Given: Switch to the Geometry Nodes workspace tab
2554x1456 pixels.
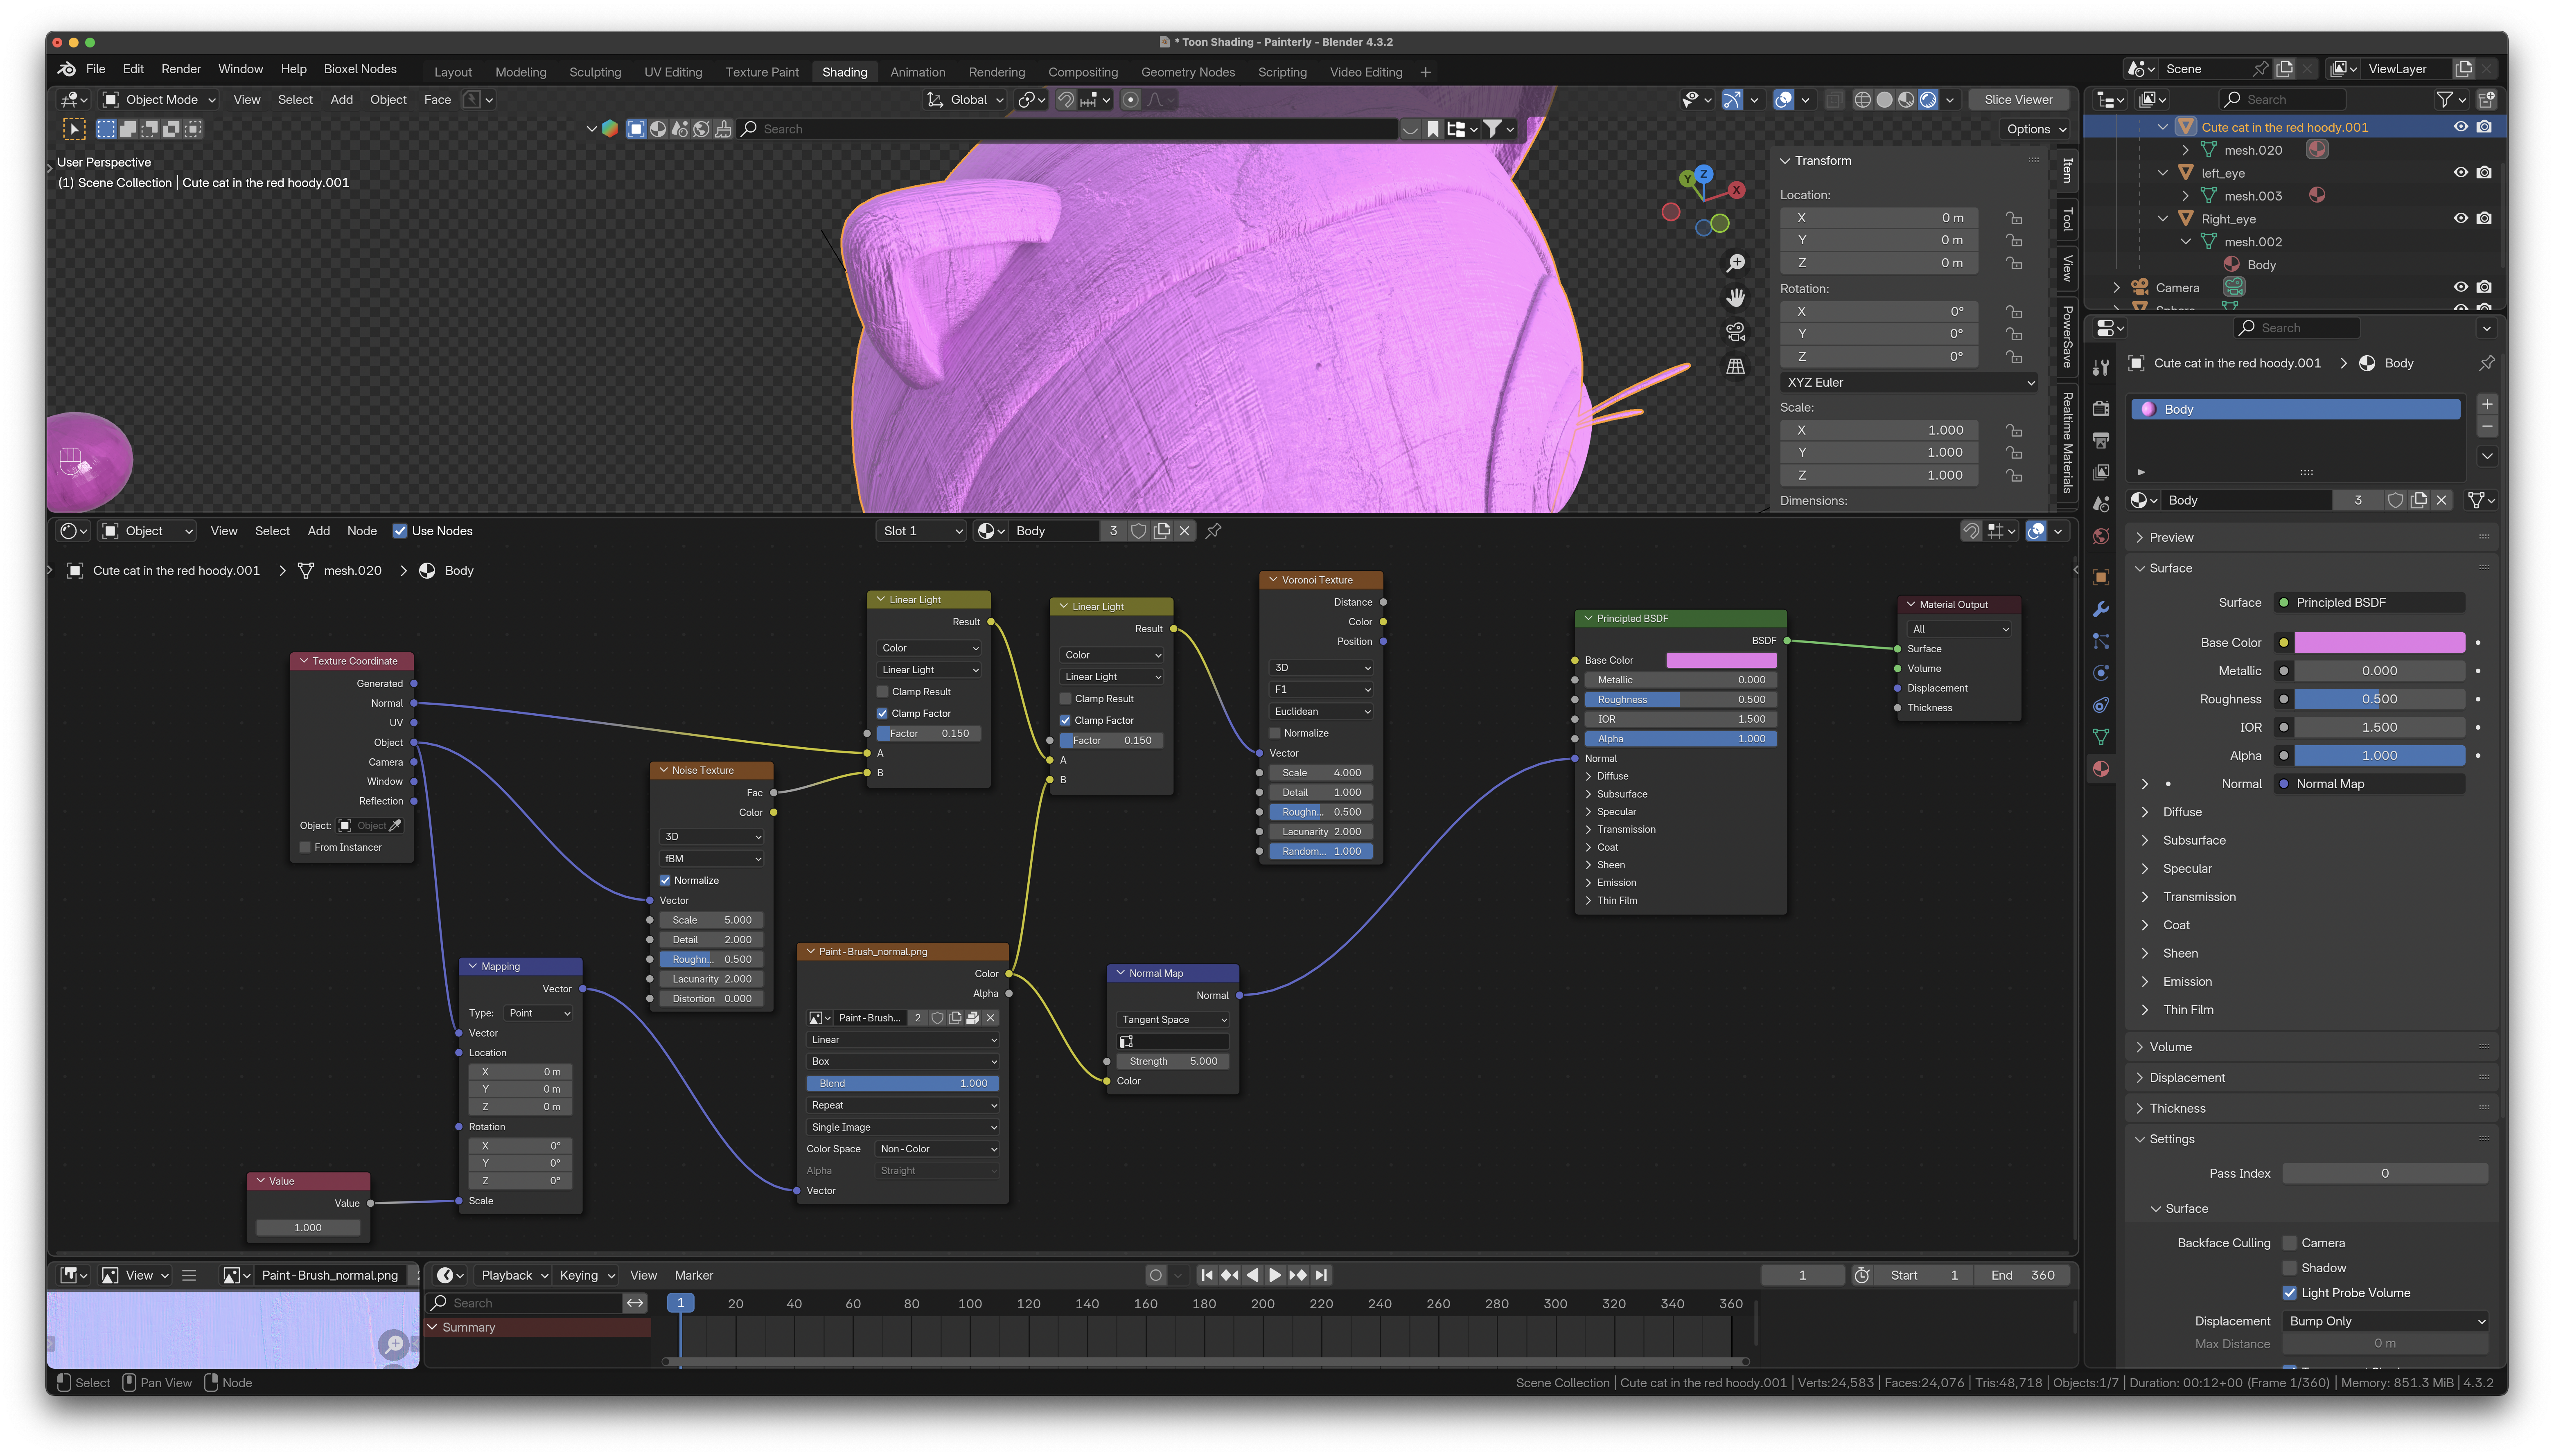Looking at the screenshot, I should click(1188, 72).
